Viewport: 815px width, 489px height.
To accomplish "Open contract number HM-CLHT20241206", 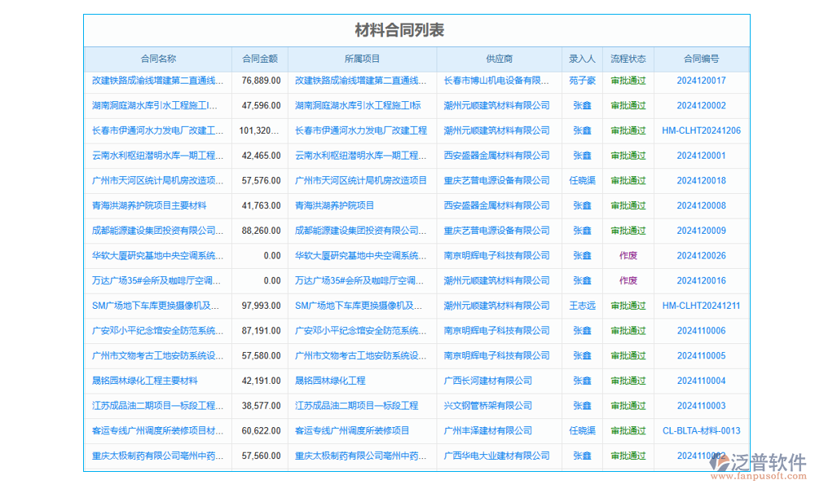I will pos(702,130).
